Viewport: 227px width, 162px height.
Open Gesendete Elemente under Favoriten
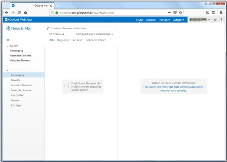[21, 56]
